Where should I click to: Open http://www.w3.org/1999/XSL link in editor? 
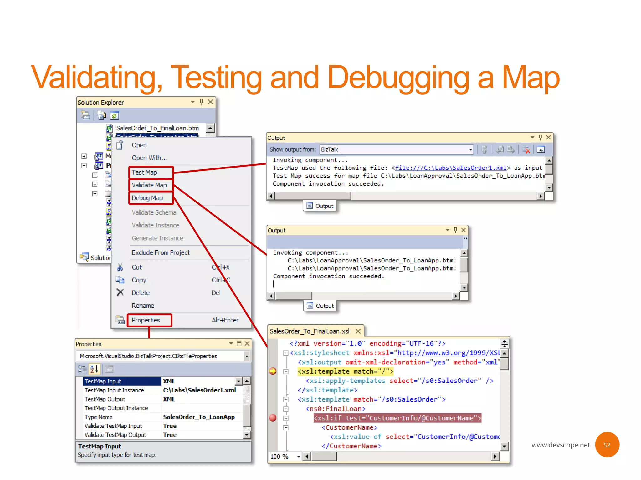(449, 353)
